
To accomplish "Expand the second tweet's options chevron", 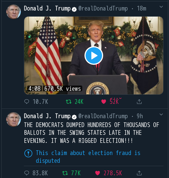I will click(x=161, y=114).
